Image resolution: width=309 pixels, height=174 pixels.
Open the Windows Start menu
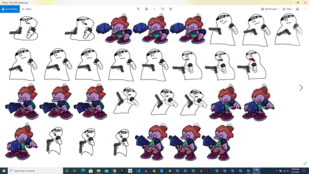[4, 171]
